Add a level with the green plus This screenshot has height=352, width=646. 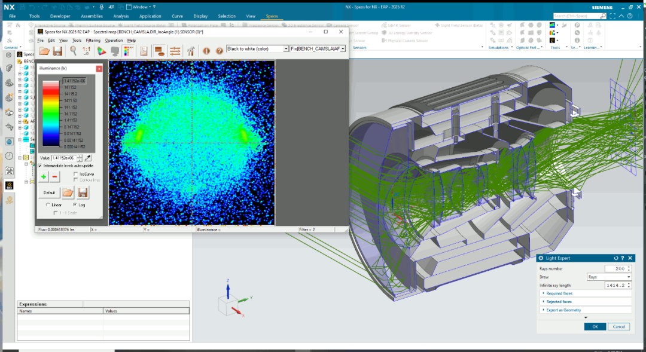pos(44,177)
